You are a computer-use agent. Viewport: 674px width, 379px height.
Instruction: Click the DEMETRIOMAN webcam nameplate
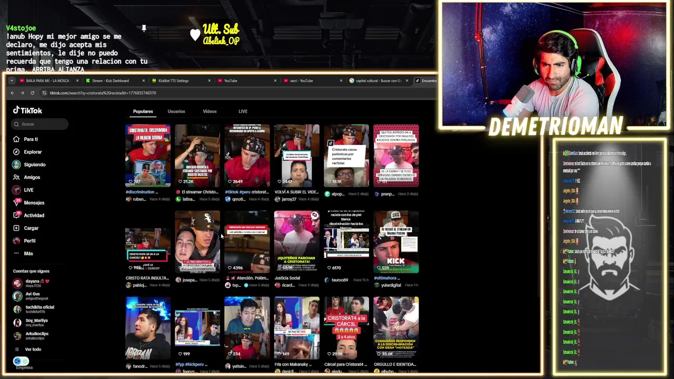click(556, 126)
